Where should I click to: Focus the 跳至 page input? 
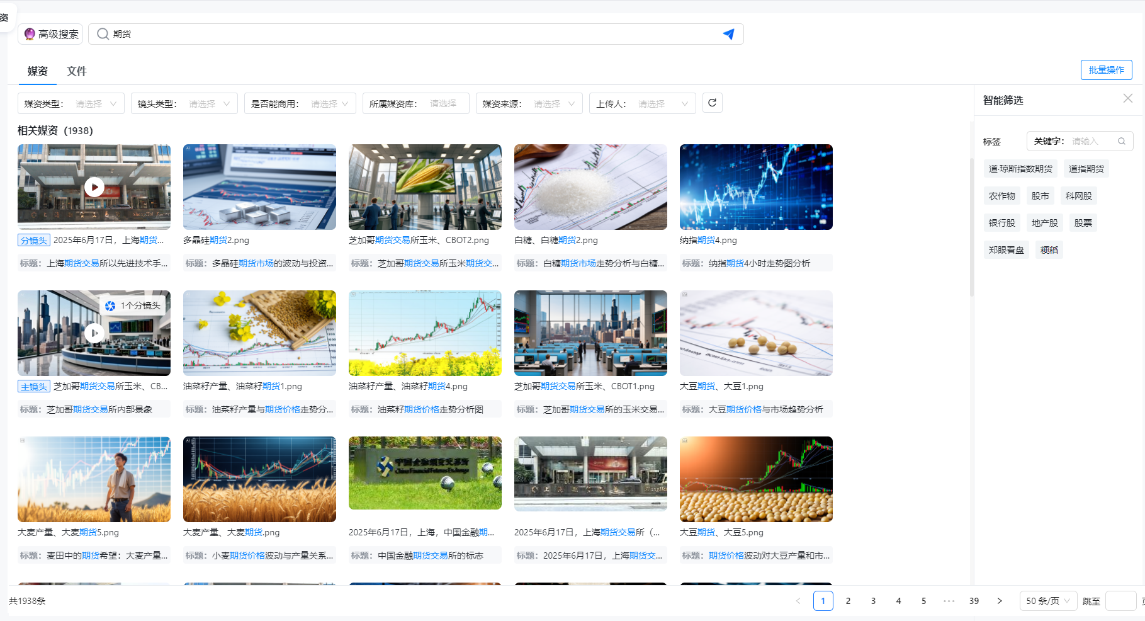pos(1120,601)
